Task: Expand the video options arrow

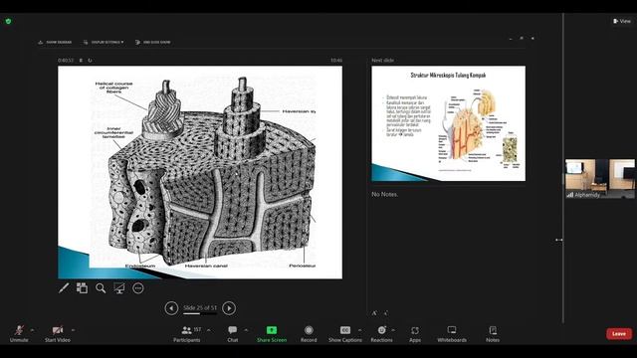Action: tap(73, 330)
